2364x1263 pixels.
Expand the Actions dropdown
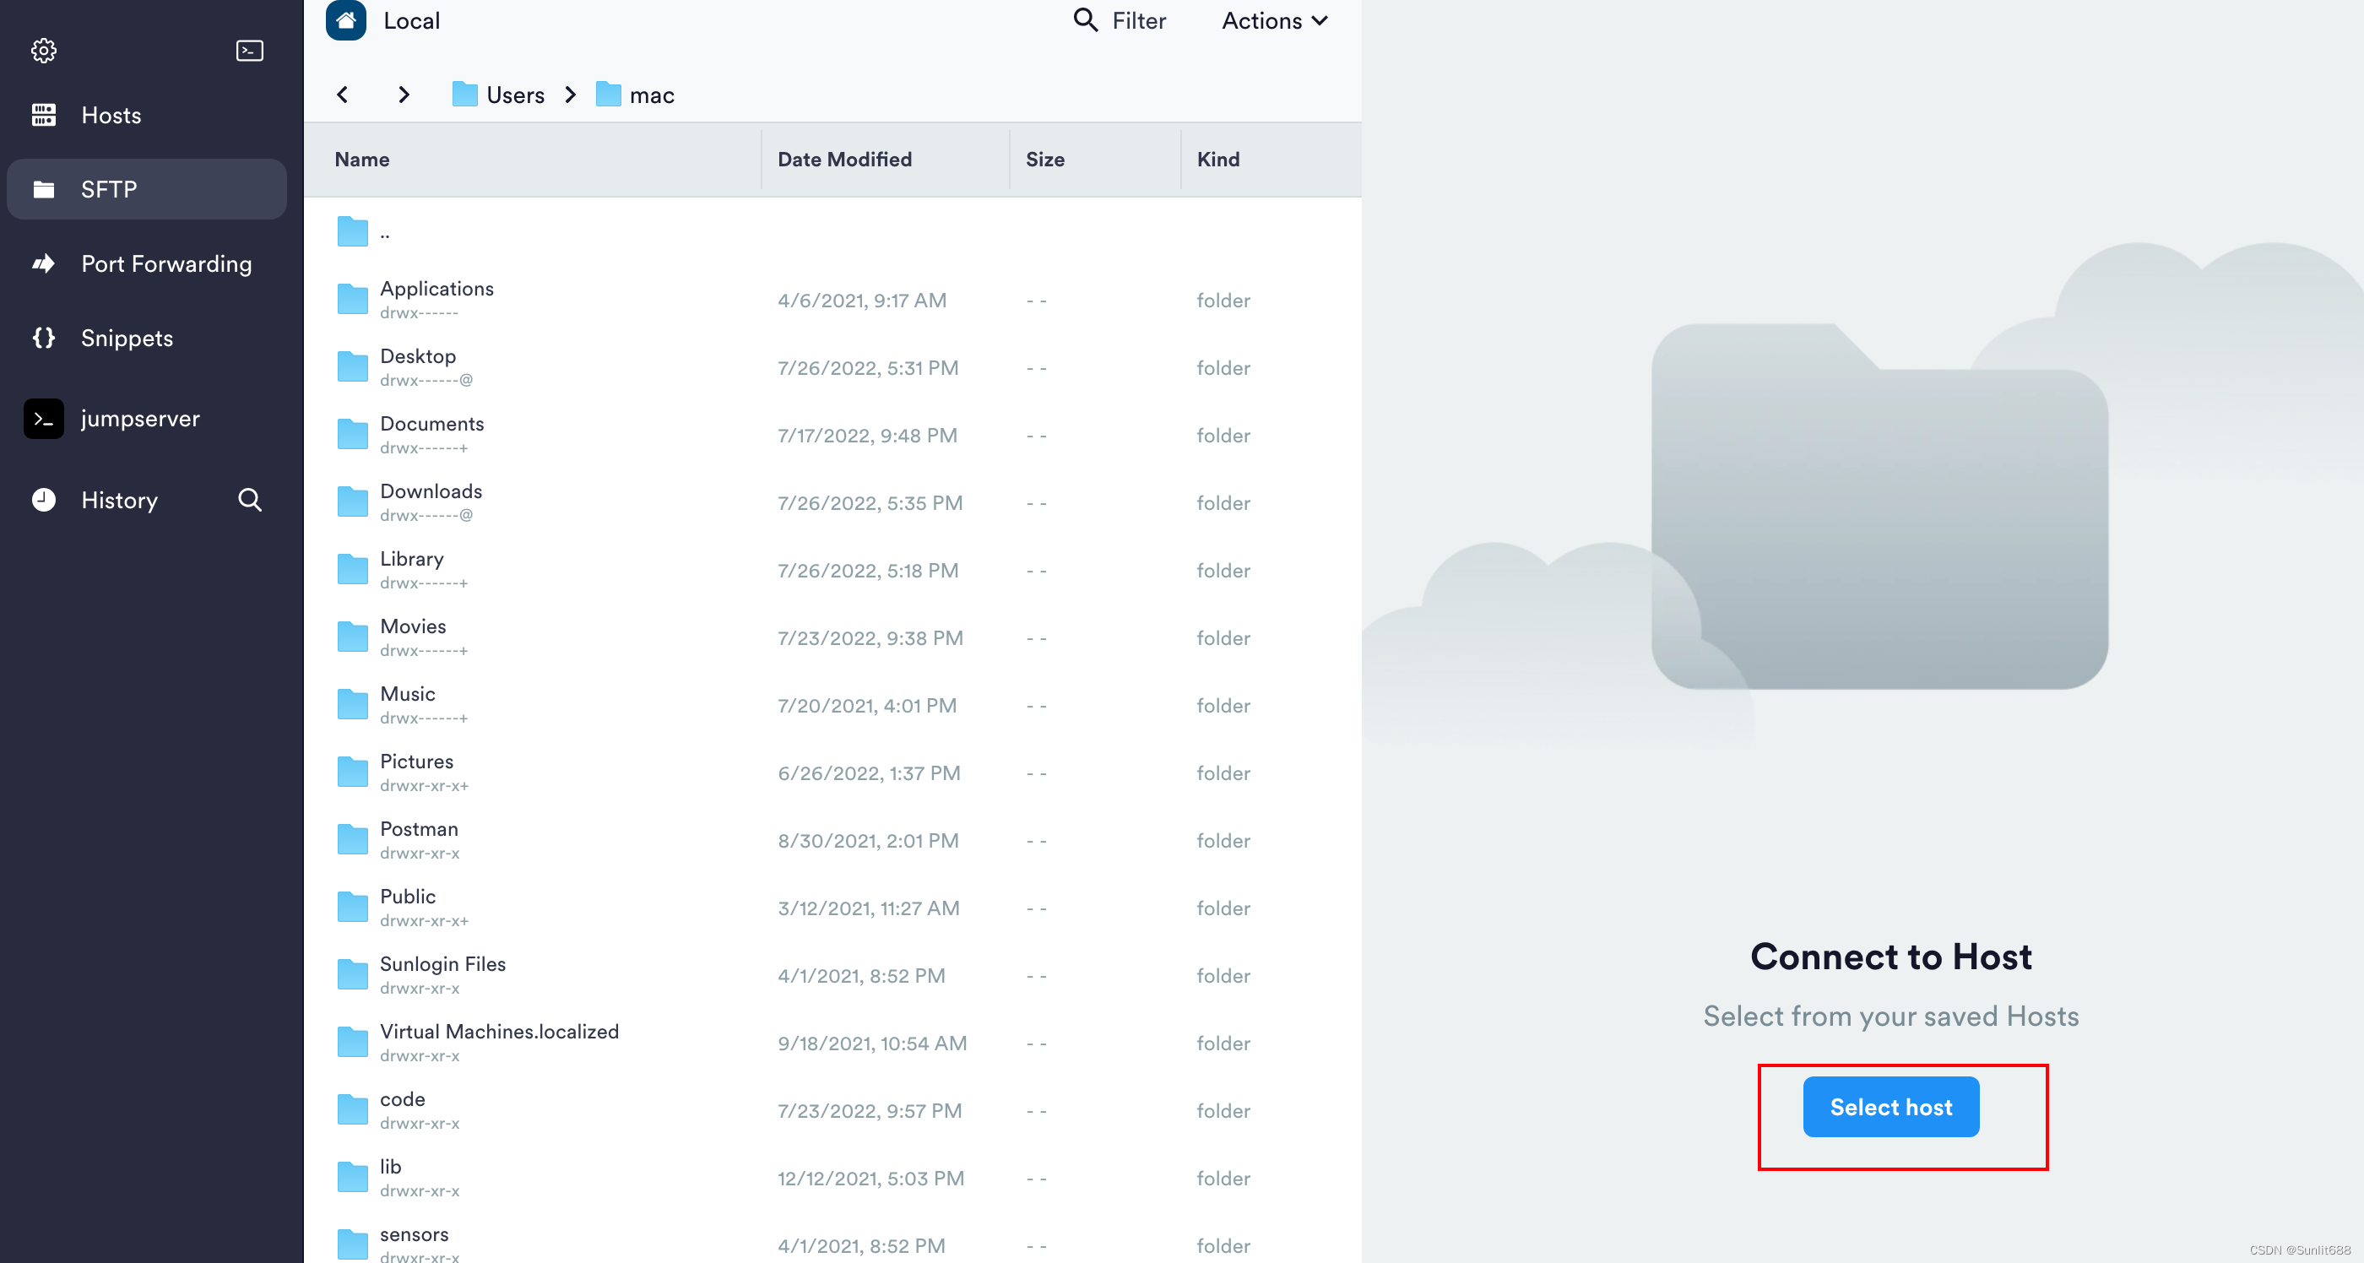pos(1275,20)
